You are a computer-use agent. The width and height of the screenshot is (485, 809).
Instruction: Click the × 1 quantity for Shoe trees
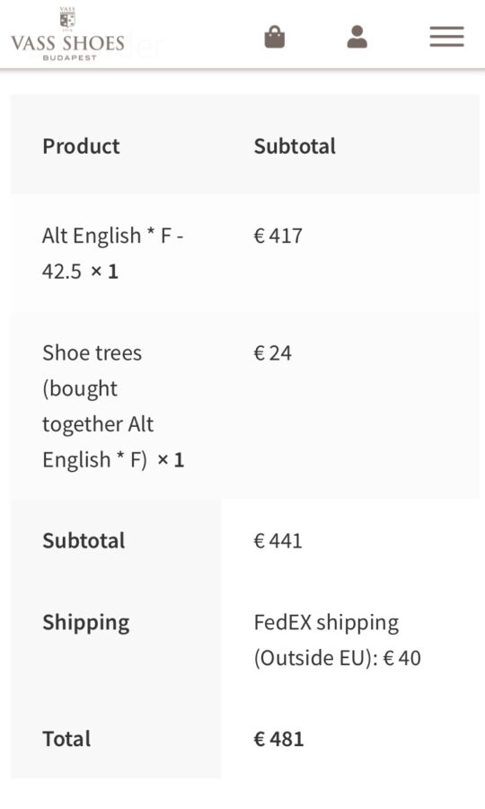(171, 459)
